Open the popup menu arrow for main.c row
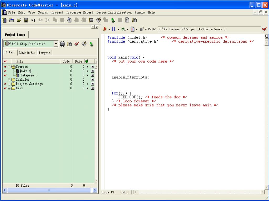This screenshot has height=201, width=269. click(x=93, y=71)
